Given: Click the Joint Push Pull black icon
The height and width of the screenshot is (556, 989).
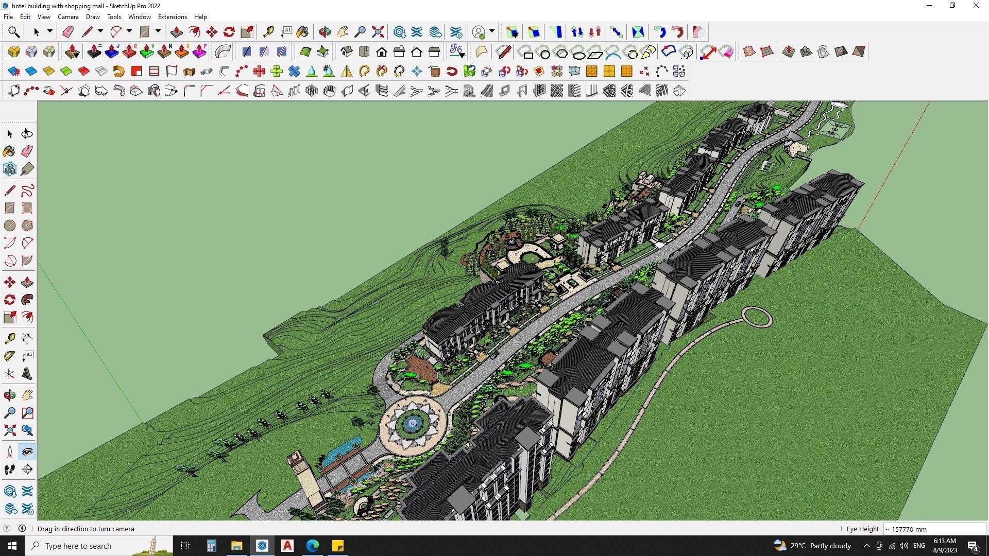Looking at the screenshot, I should (x=94, y=51).
